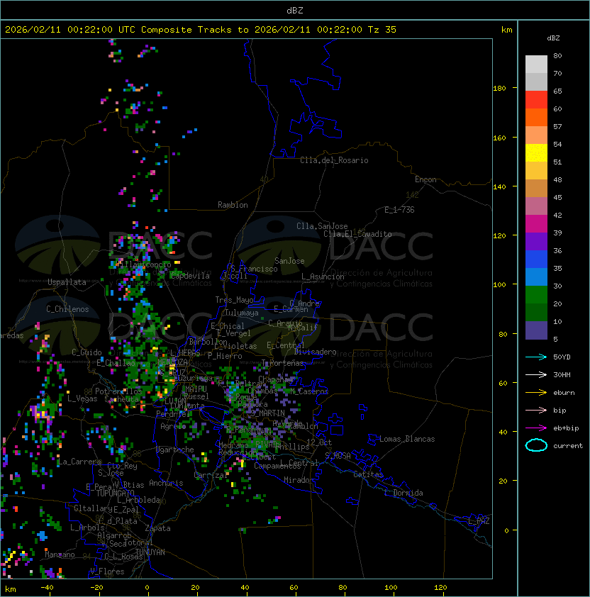Pick the purple 36-39 dBZ swatch

pos(536,241)
